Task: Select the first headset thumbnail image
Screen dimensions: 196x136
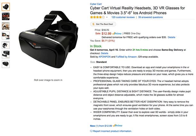Action: coord(6,7)
